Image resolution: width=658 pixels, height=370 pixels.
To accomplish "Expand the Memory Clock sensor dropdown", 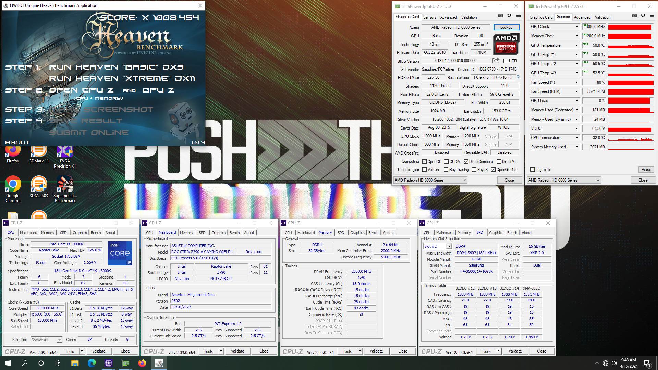I will tap(577, 36).
